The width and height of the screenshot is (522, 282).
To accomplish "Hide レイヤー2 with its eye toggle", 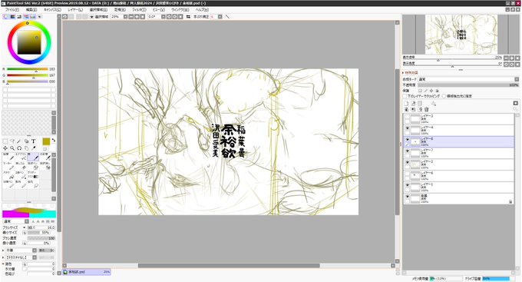I will [407, 162].
